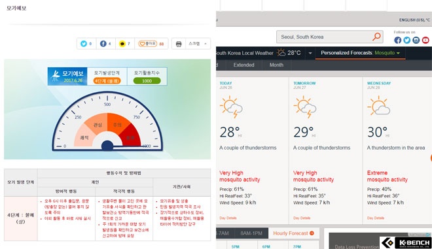Open Day Details for today's forecast
Screen dimensions: 432x249
point(228,218)
